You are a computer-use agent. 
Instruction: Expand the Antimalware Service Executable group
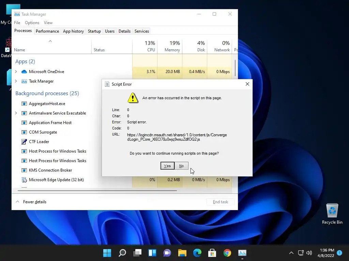tap(16, 113)
